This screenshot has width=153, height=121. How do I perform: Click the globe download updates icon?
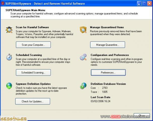9,86
